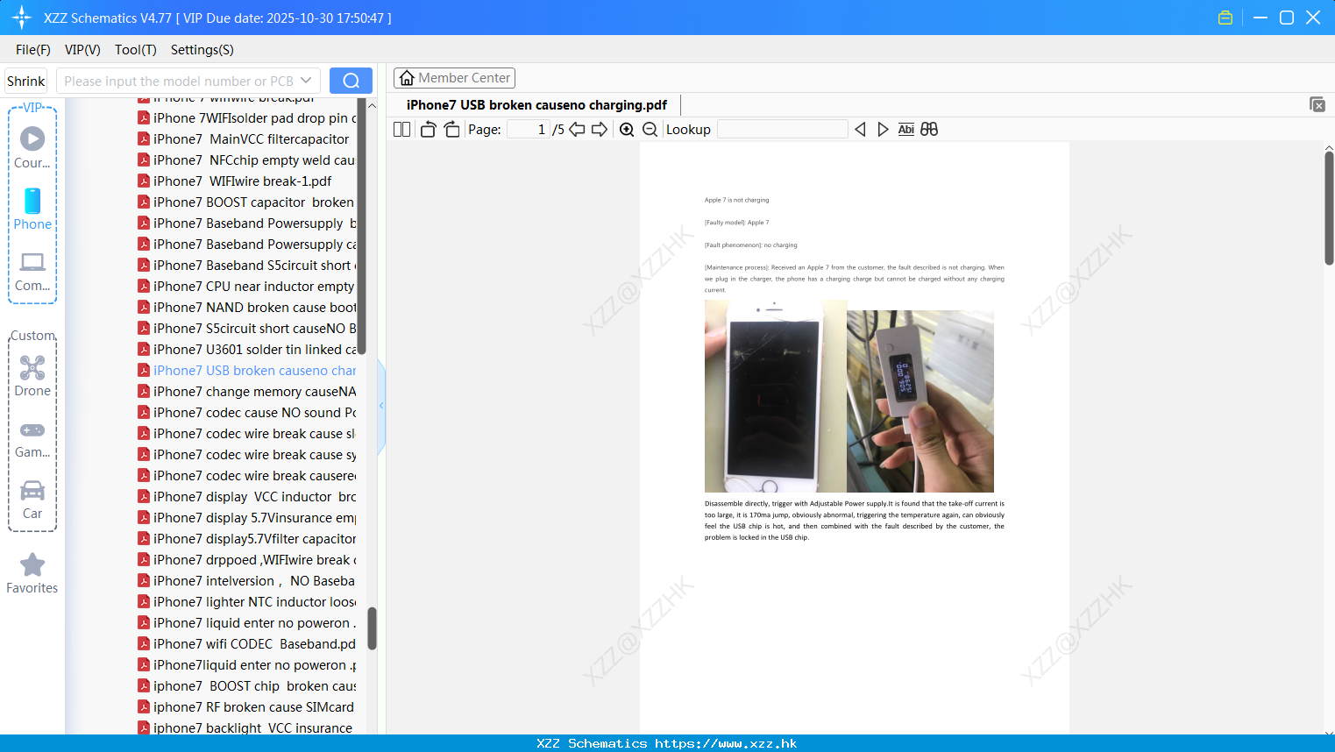The image size is (1335, 752).
Task: Rotate PDF page counterclockwise
Action: coord(428,129)
